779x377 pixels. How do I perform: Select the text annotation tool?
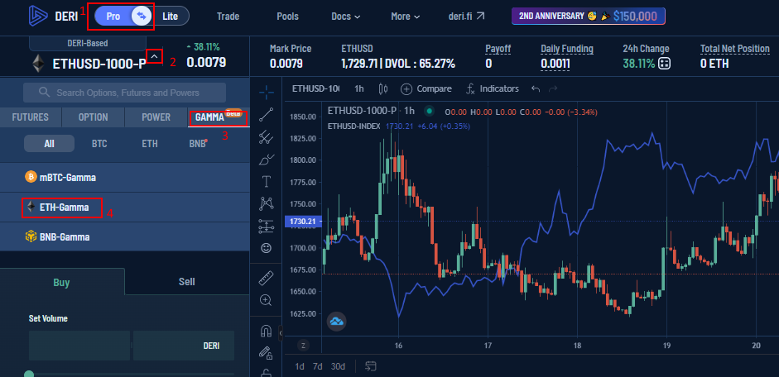click(267, 182)
